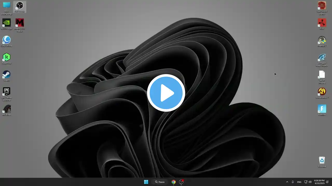Click the blue play button
This screenshot has height=186, width=332.
(x=166, y=93)
